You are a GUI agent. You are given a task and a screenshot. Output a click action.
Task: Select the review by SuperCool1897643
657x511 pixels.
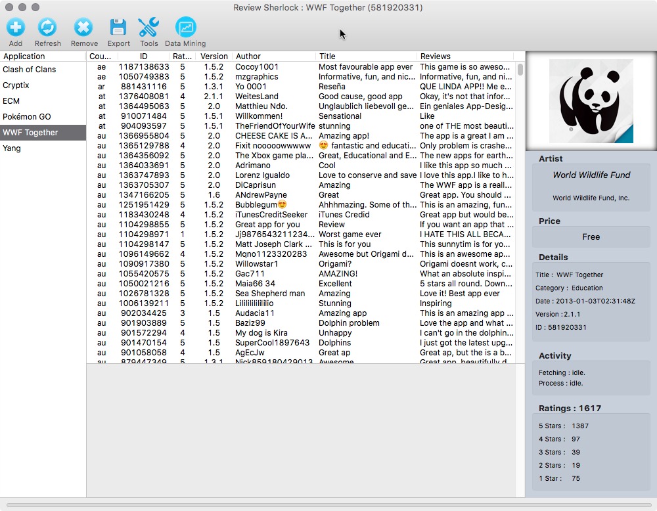(x=301, y=343)
